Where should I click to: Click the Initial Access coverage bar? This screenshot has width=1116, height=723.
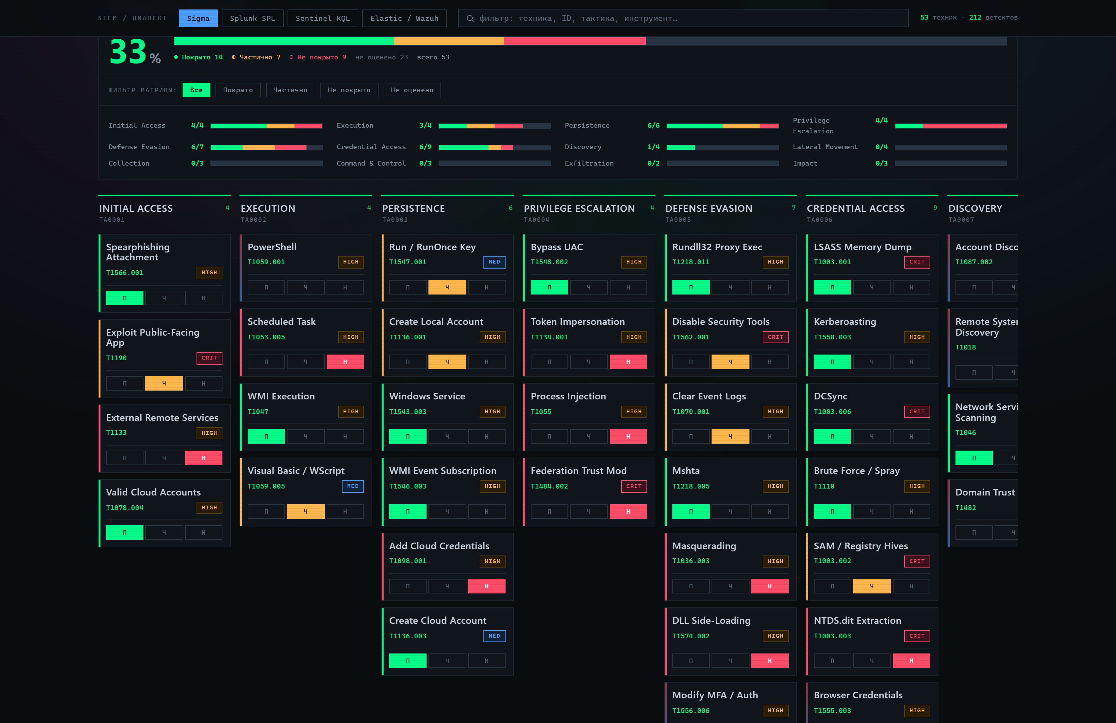click(x=266, y=126)
